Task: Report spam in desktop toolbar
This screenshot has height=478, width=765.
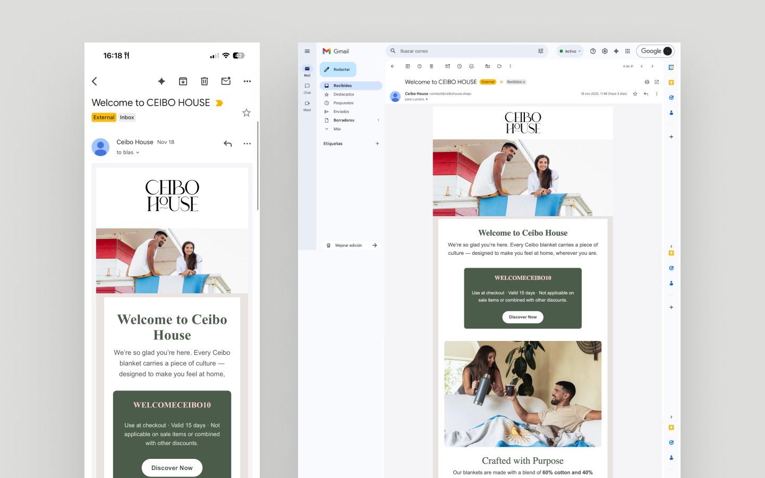Action: click(x=419, y=66)
